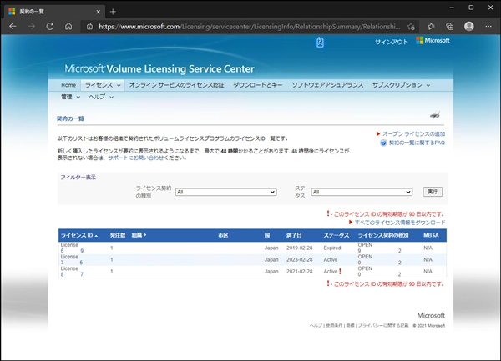Viewport: 501px width, 361px height.
Task: Open license ID in Expired row
Action: (72, 251)
